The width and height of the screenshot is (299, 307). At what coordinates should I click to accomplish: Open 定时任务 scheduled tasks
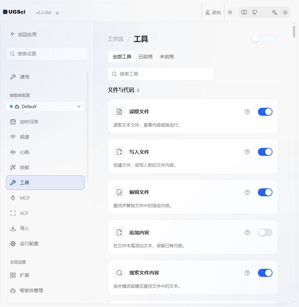click(x=45, y=122)
